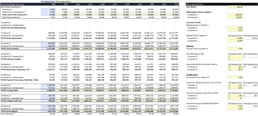Click Gross Margin % 2022 value -23.4%
Viewport: 258px width, 116px height.
coord(52,114)
